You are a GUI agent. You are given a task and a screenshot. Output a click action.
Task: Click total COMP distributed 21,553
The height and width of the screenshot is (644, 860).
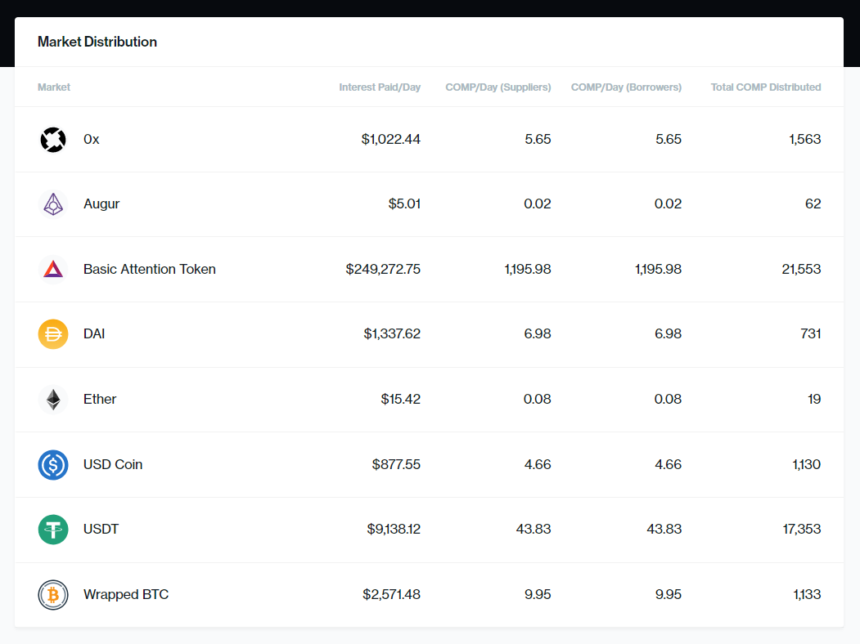click(801, 269)
